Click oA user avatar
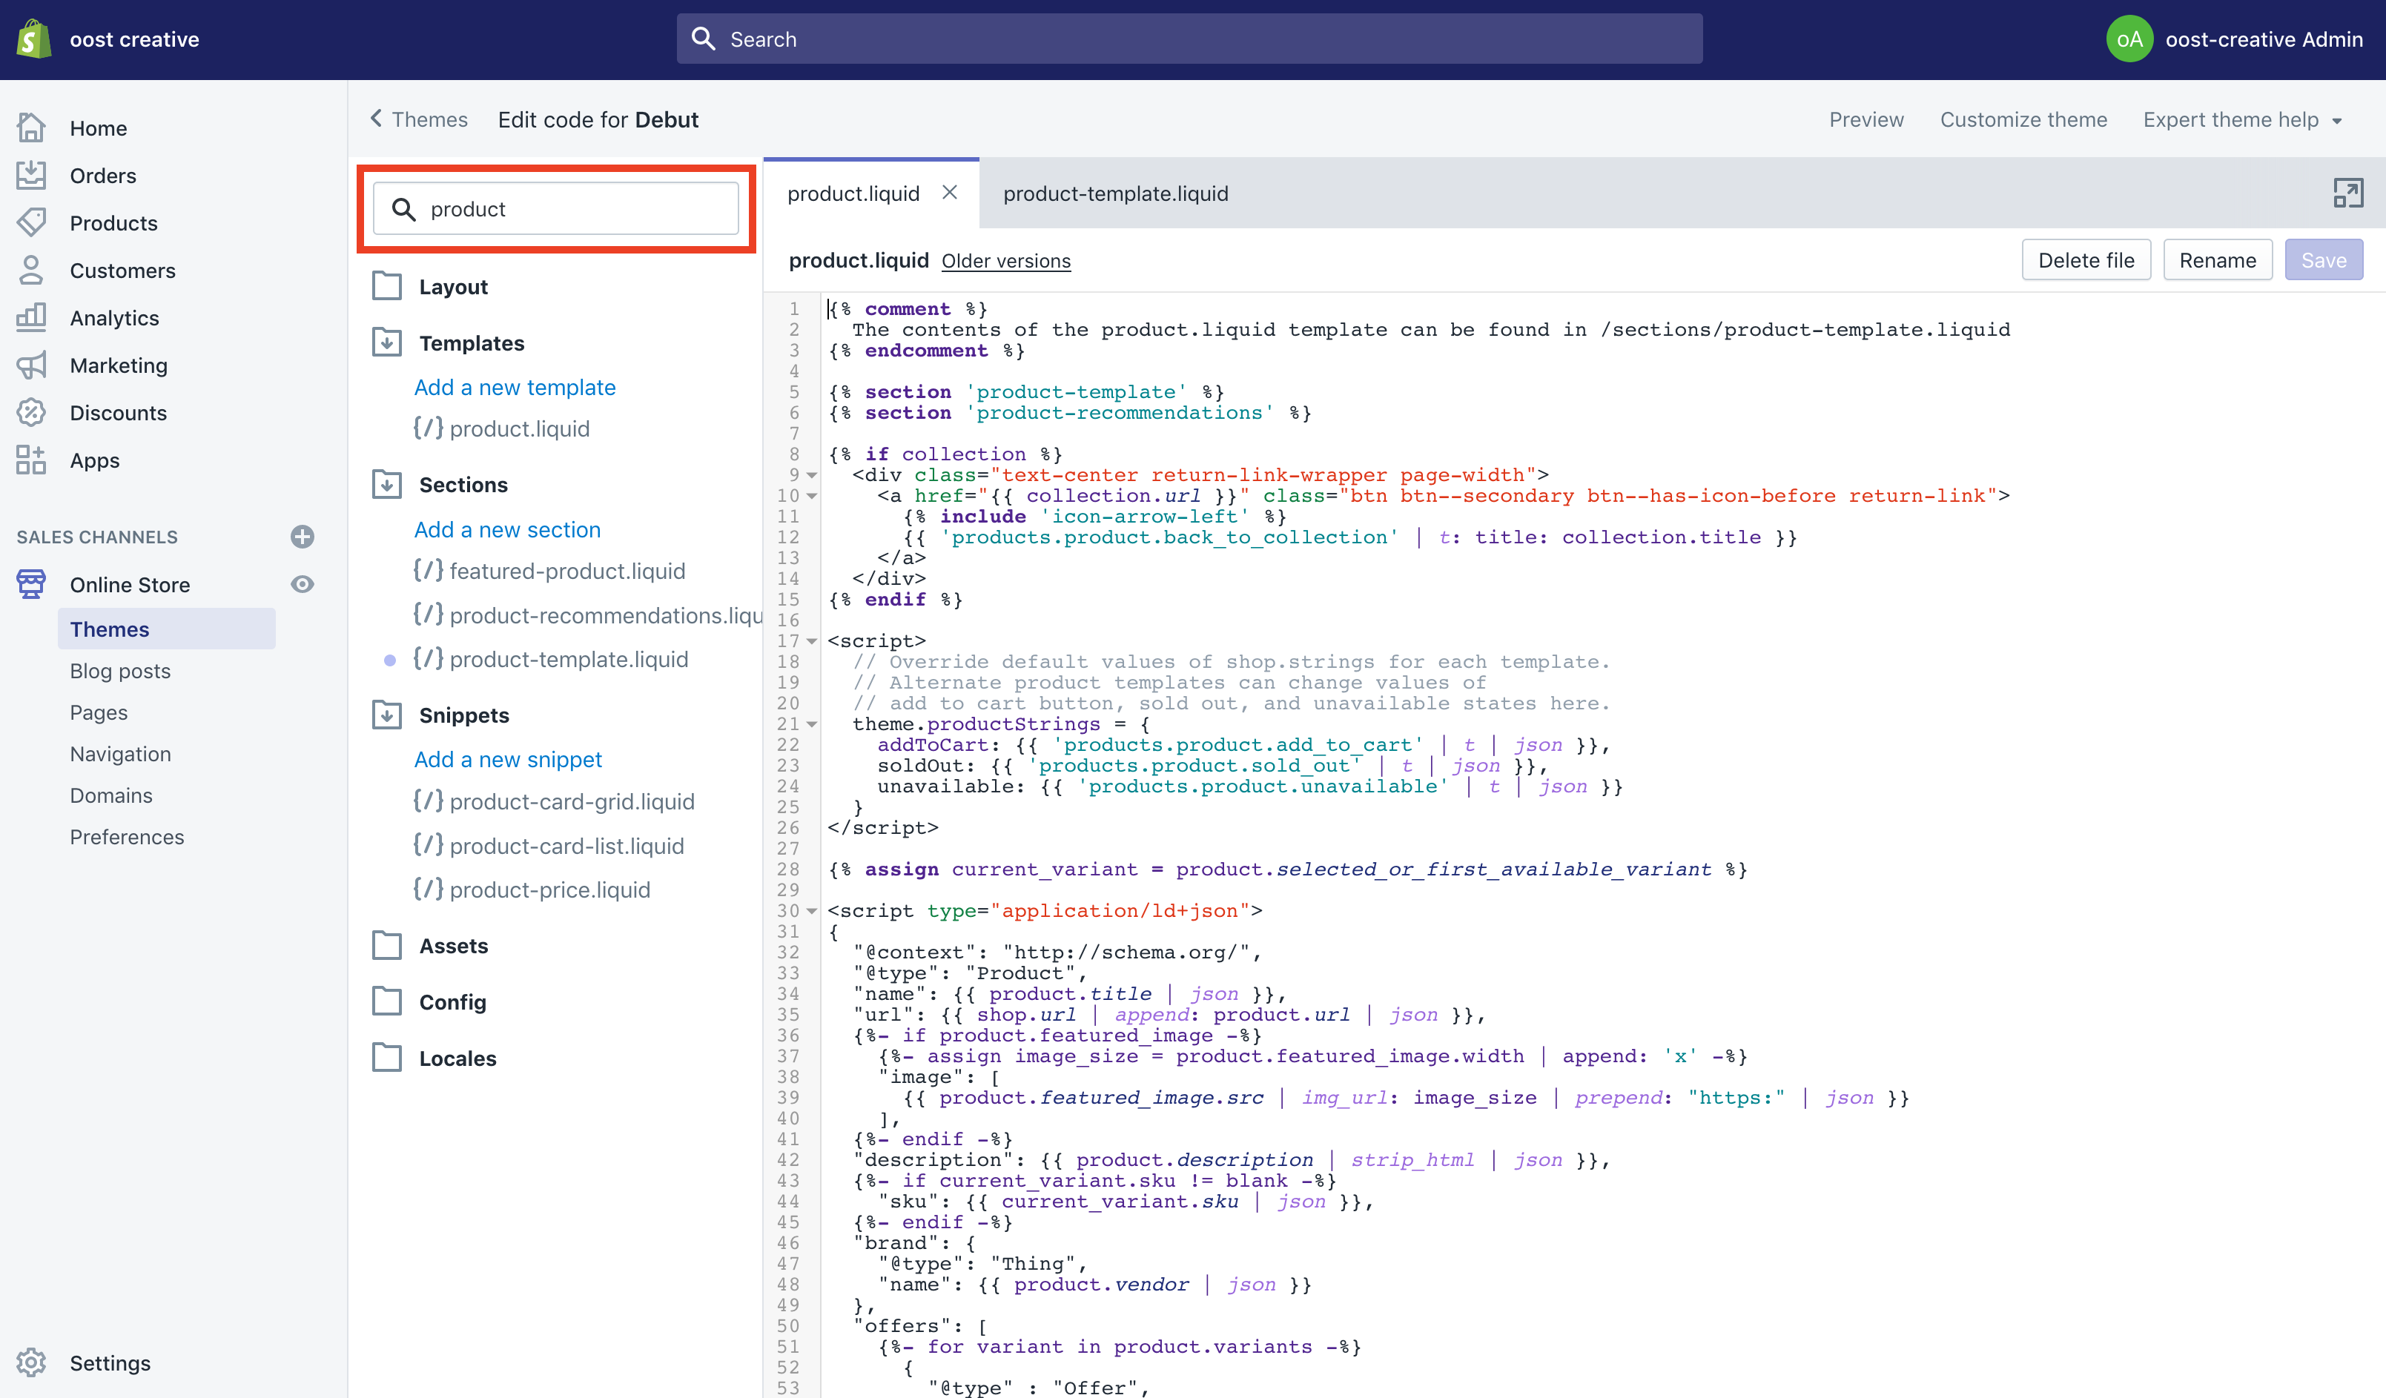Screen dimensions: 2386x1398 pos(2129,39)
